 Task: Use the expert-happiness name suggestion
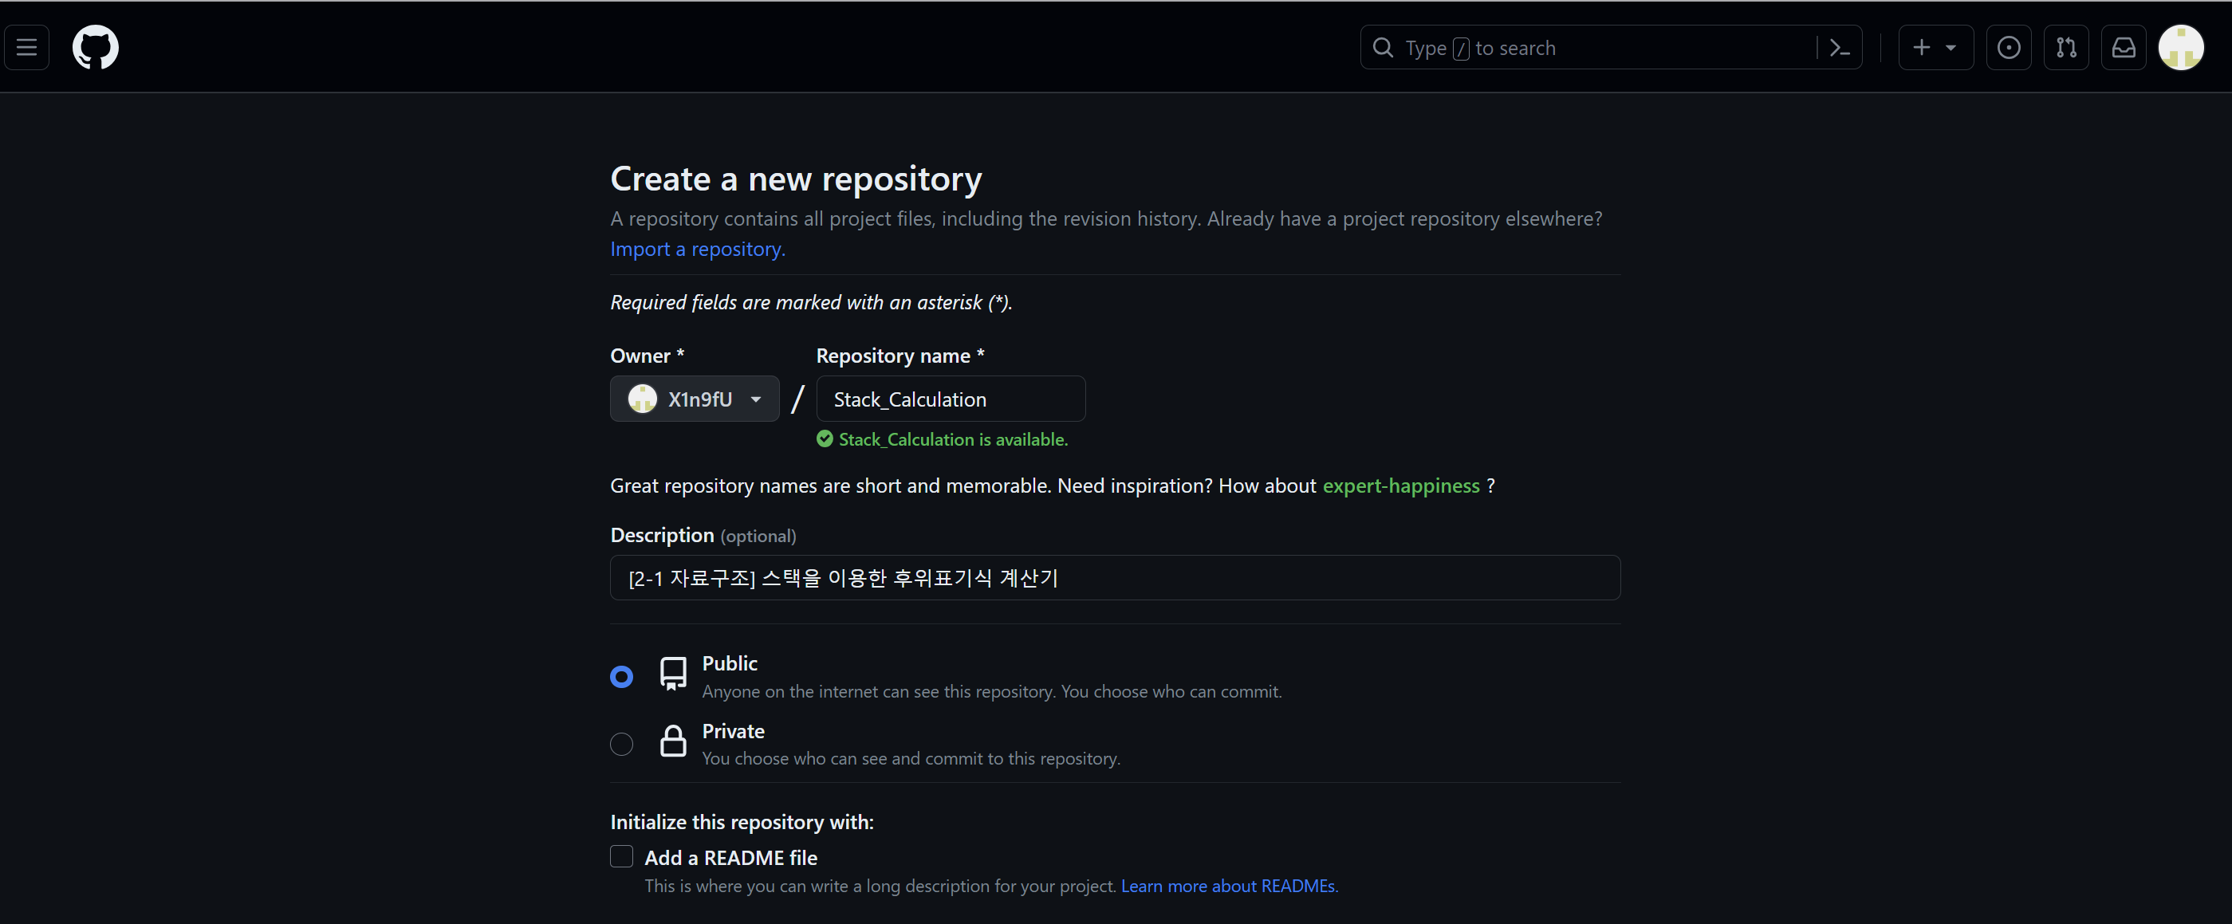[x=1400, y=486]
